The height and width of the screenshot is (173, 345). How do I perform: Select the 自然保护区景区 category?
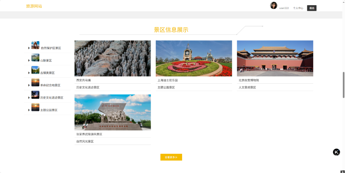[51, 48]
